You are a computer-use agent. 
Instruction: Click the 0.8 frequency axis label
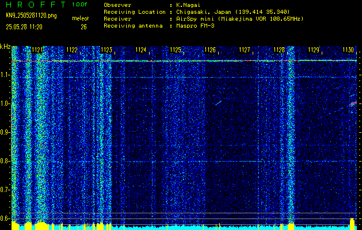pos(5,161)
